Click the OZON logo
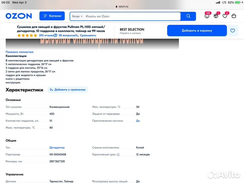 pos(19,16)
